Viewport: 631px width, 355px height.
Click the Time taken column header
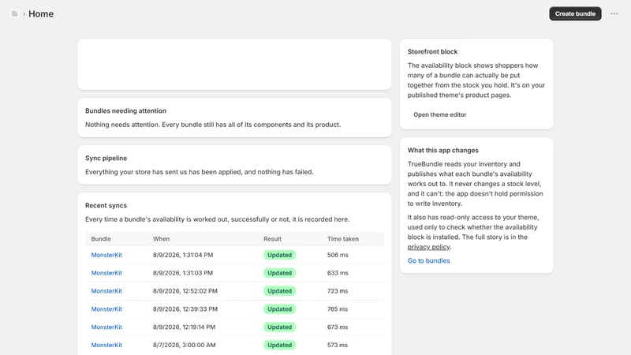343,239
